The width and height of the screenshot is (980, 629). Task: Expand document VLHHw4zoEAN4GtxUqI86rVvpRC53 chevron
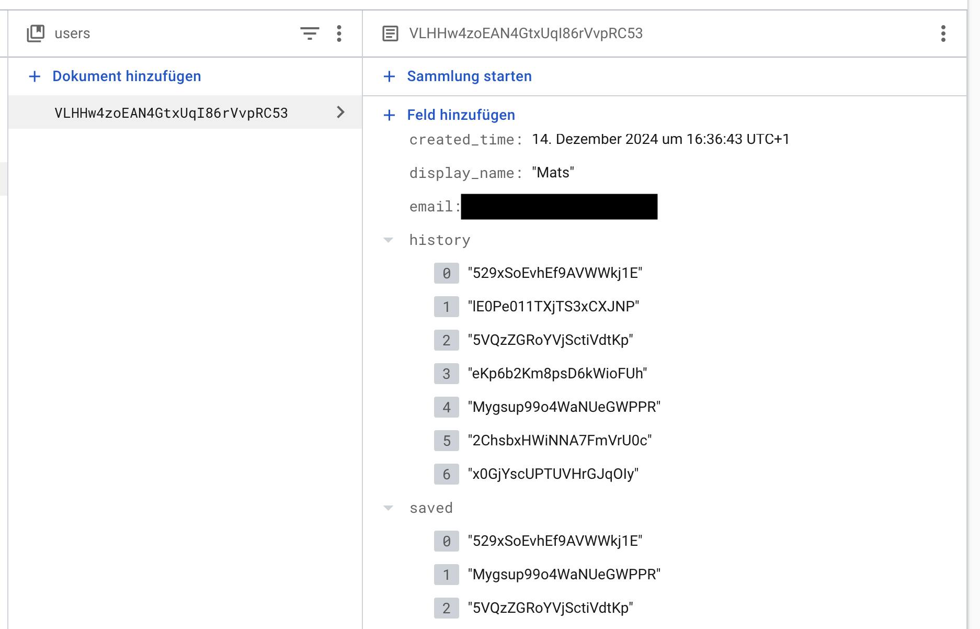[340, 113]
